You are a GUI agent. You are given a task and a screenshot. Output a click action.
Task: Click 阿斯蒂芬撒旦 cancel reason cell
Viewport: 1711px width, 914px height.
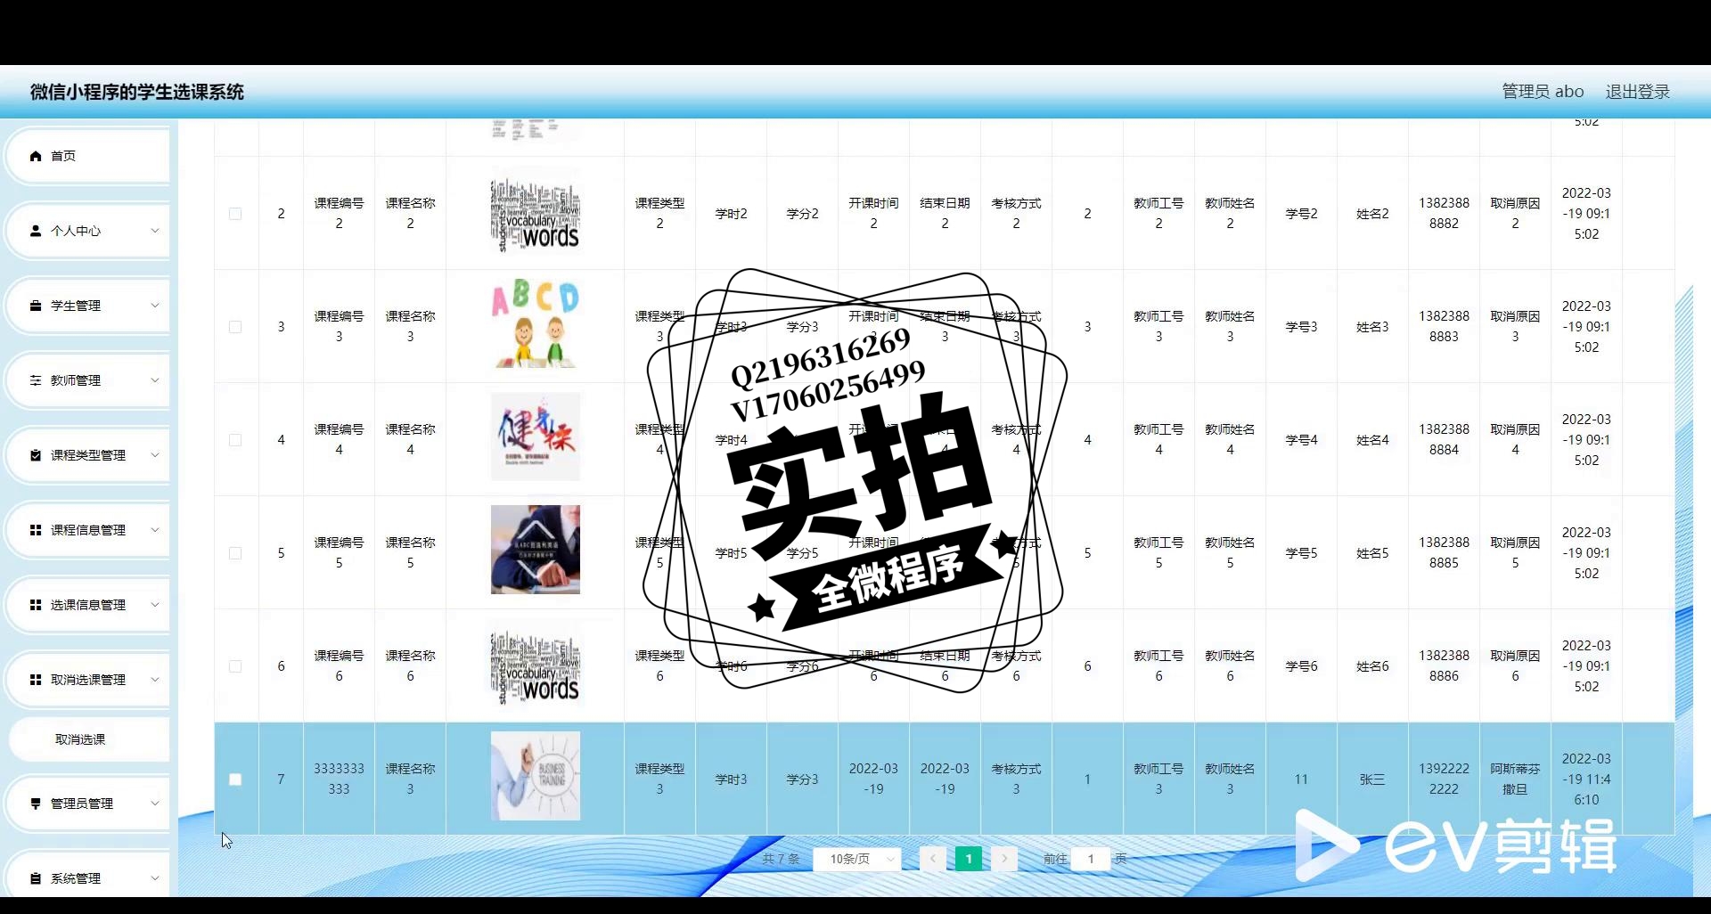coord(1515,779)
